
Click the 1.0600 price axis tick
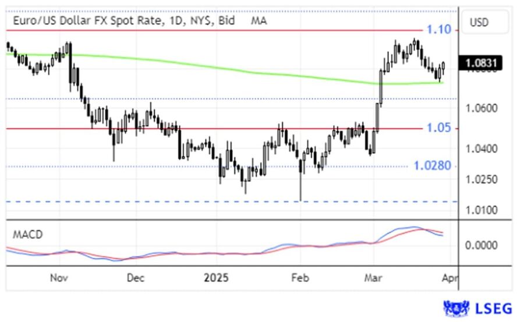(x=481, y=108)
